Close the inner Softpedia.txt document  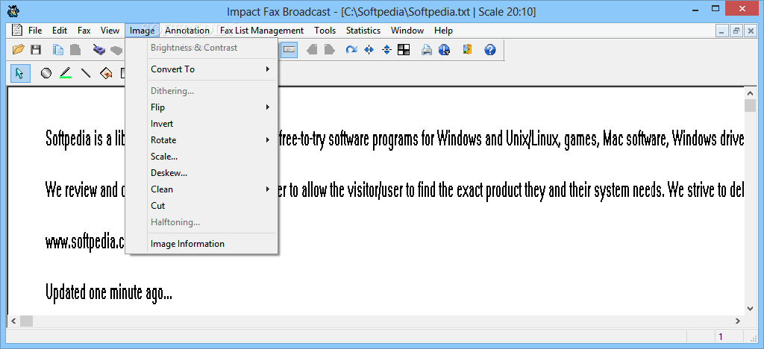749,31
